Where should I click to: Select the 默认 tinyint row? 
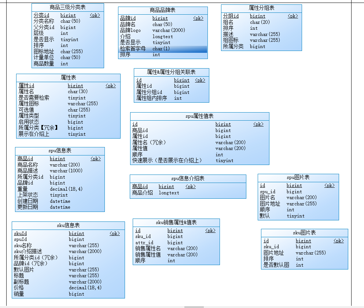(298, 216)
